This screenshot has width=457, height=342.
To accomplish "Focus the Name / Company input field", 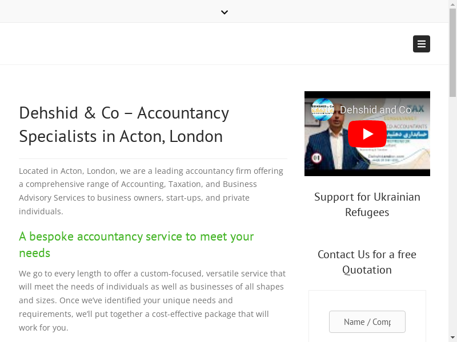I will 367,321.
